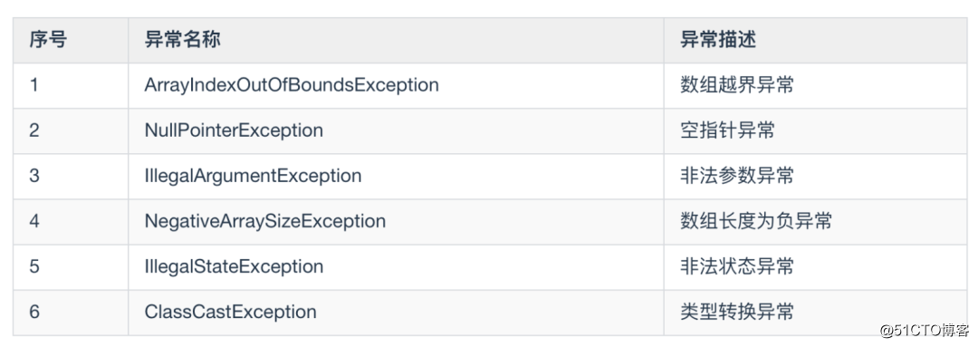Click the 空指针异常 description

727,130
